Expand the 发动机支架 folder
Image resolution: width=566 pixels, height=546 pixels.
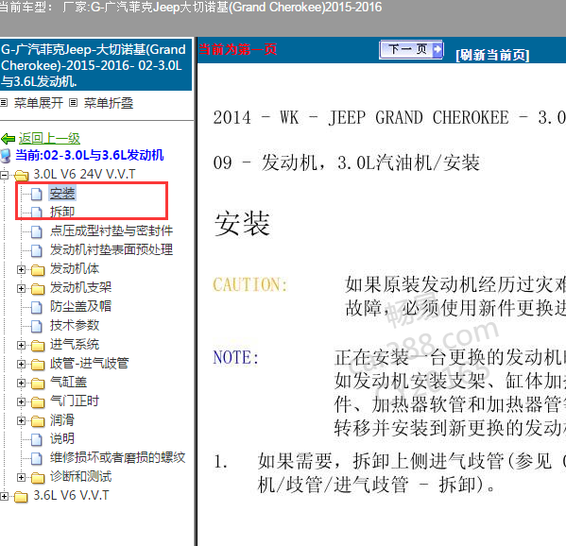tap(22, 288)
